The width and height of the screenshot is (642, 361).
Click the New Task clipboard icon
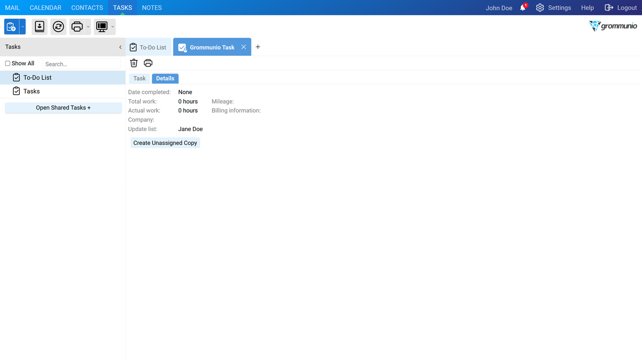(x=11, y=27)
